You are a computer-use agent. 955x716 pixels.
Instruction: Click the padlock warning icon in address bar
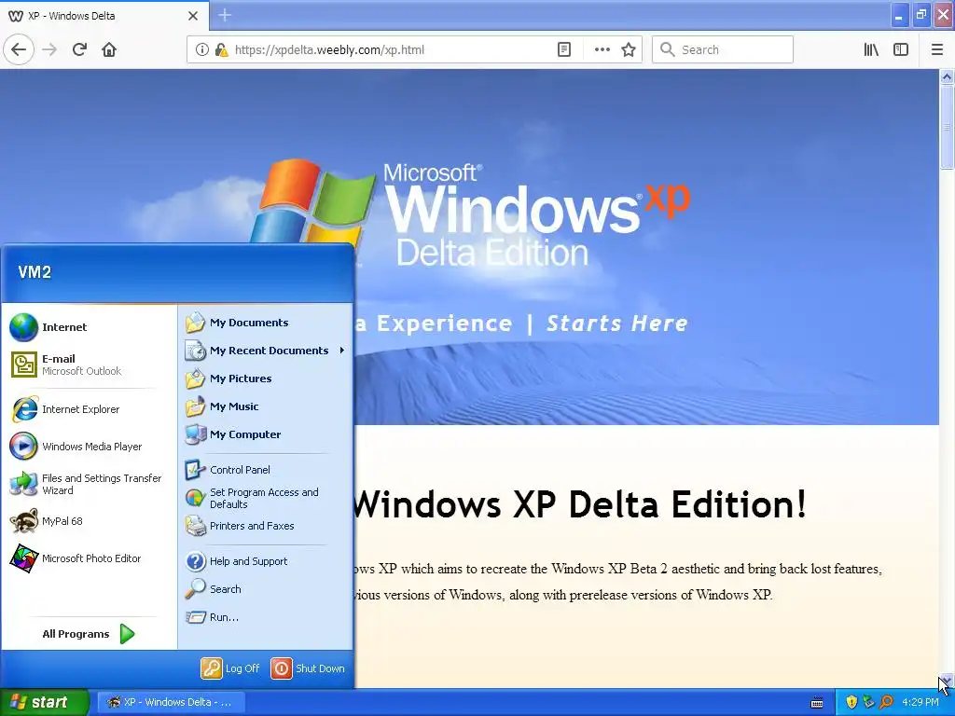221,49
